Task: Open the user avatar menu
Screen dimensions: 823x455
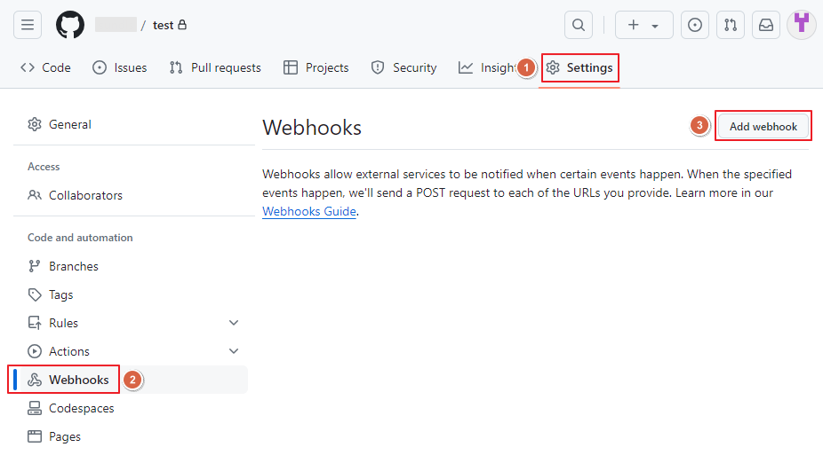Action: pyautogui.click(x=802, y=25)
